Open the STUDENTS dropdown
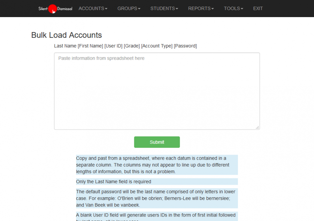 click(x=164, y=9)
